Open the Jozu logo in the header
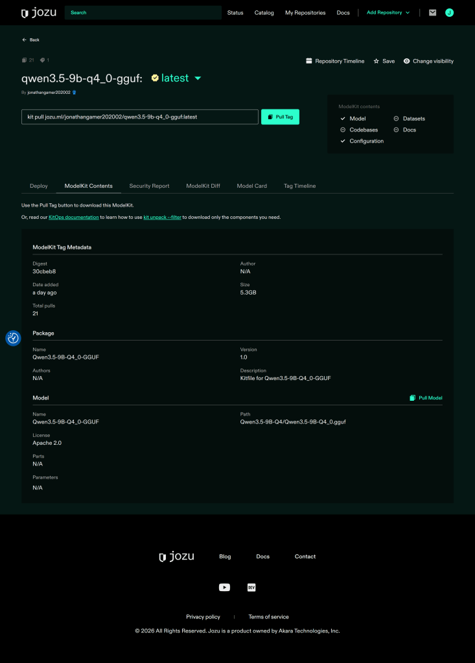The width and height of the screenshot is (475, 663). click(39, 13)
